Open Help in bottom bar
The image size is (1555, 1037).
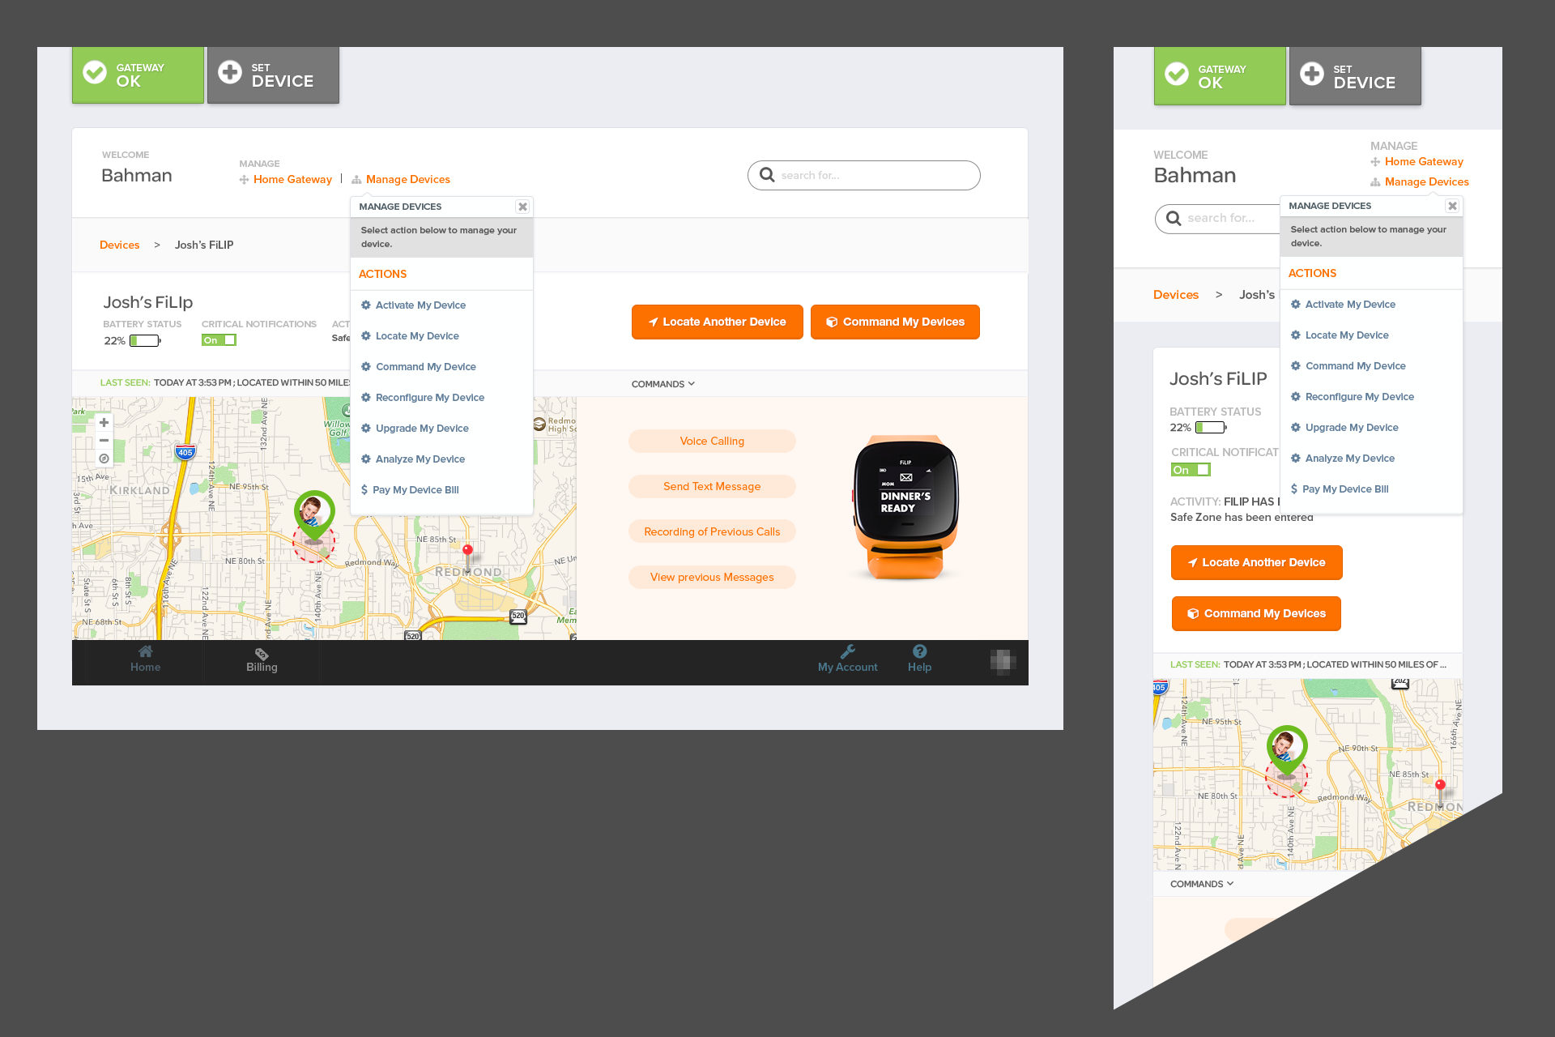(919, 659)
